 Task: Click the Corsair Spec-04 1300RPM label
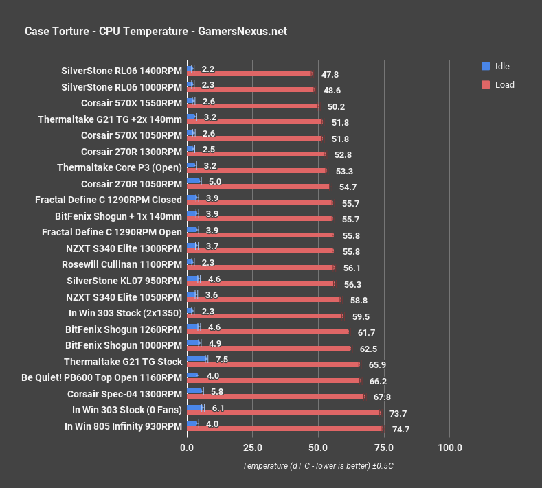124,394
